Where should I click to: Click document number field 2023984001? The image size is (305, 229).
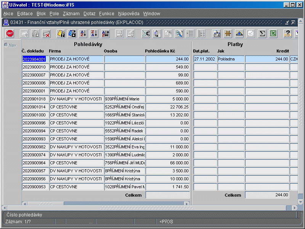tap(35, 59)
